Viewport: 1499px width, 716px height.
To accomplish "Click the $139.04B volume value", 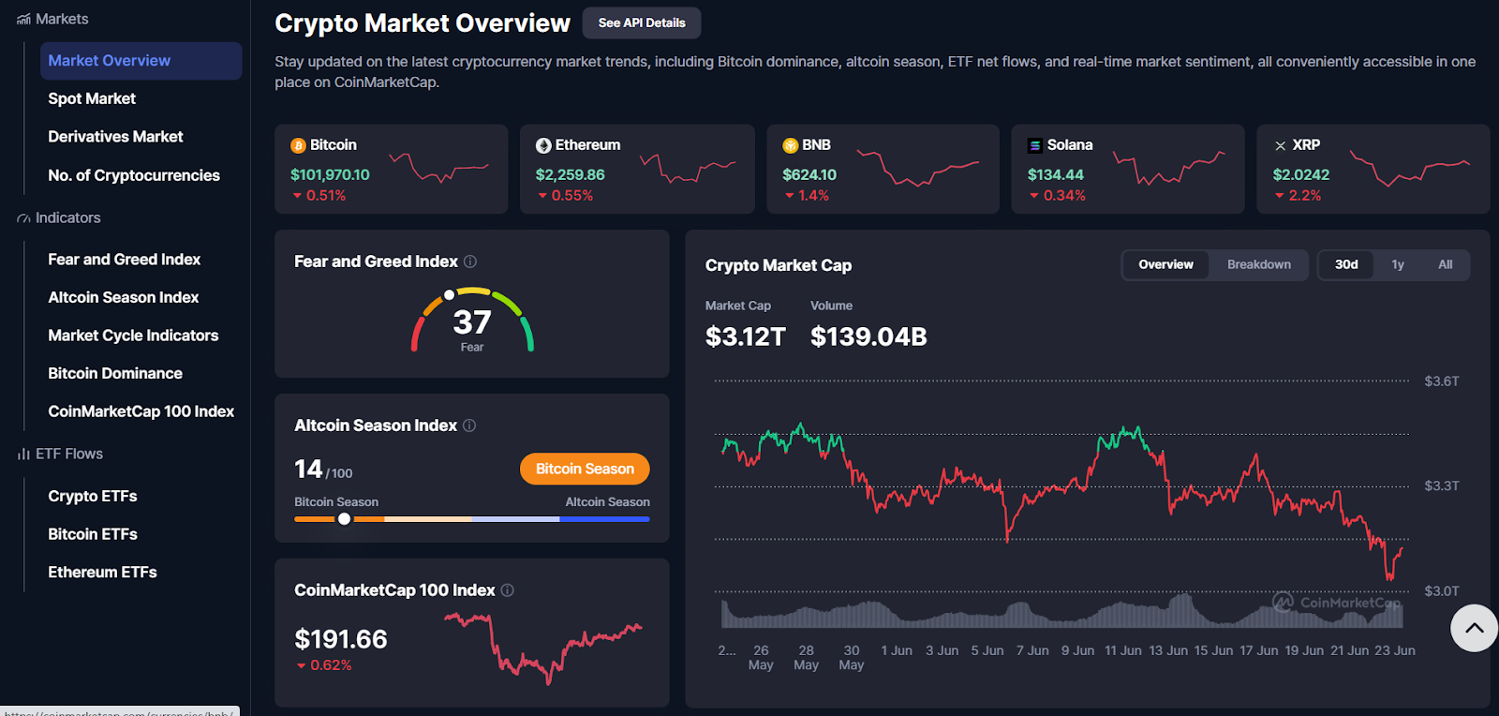I will coord(868,336).
